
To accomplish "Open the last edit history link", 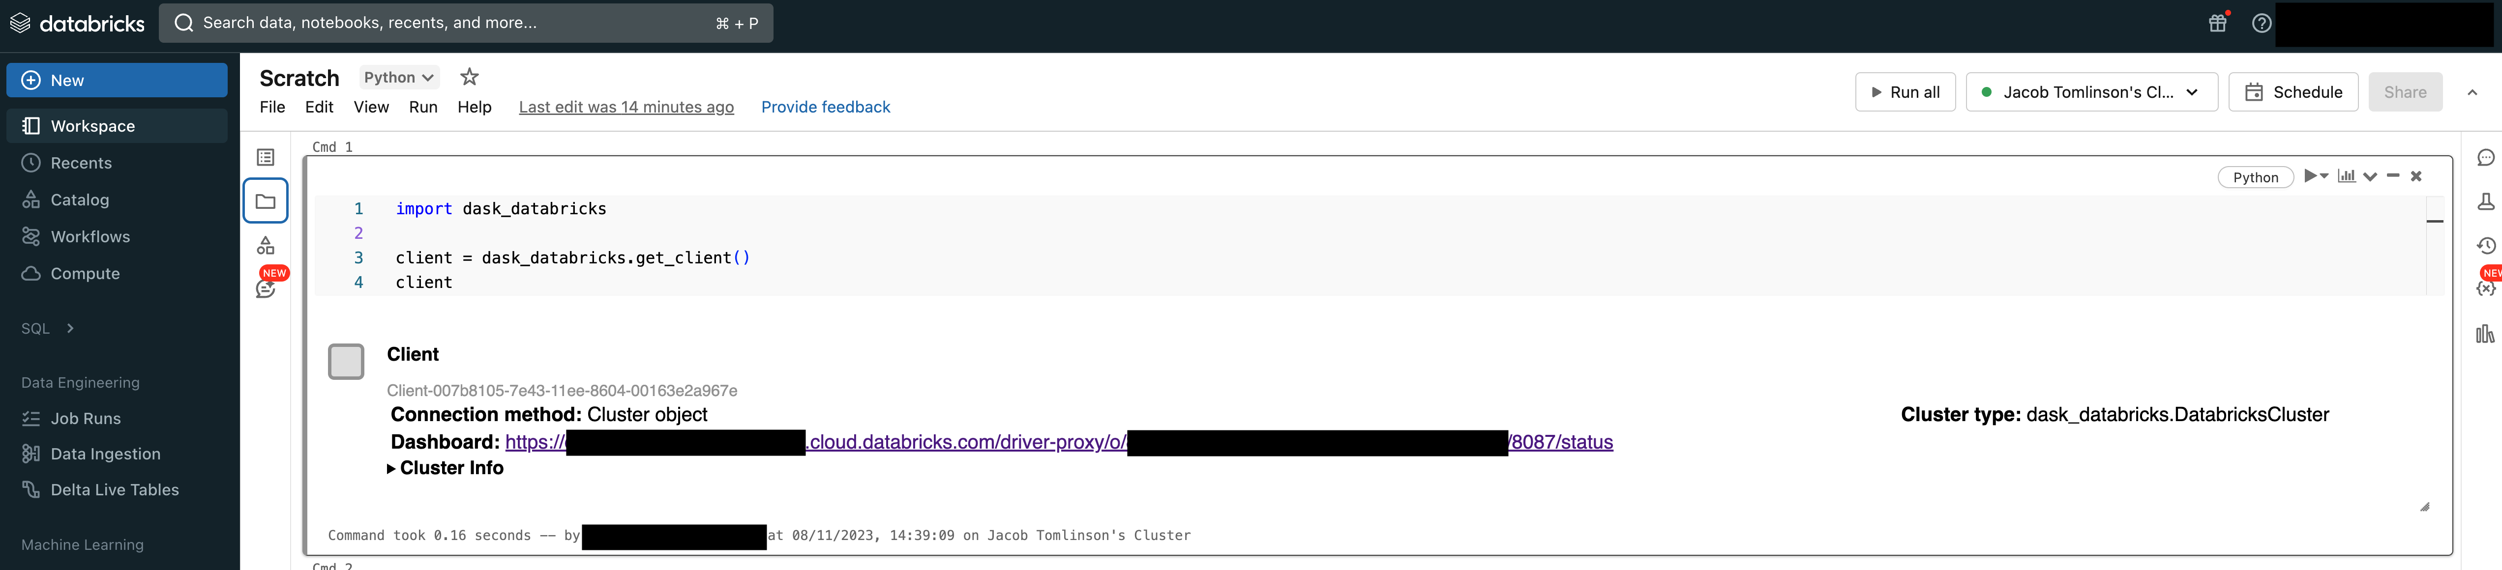I will pyautogui.click(x=626, y=107).
